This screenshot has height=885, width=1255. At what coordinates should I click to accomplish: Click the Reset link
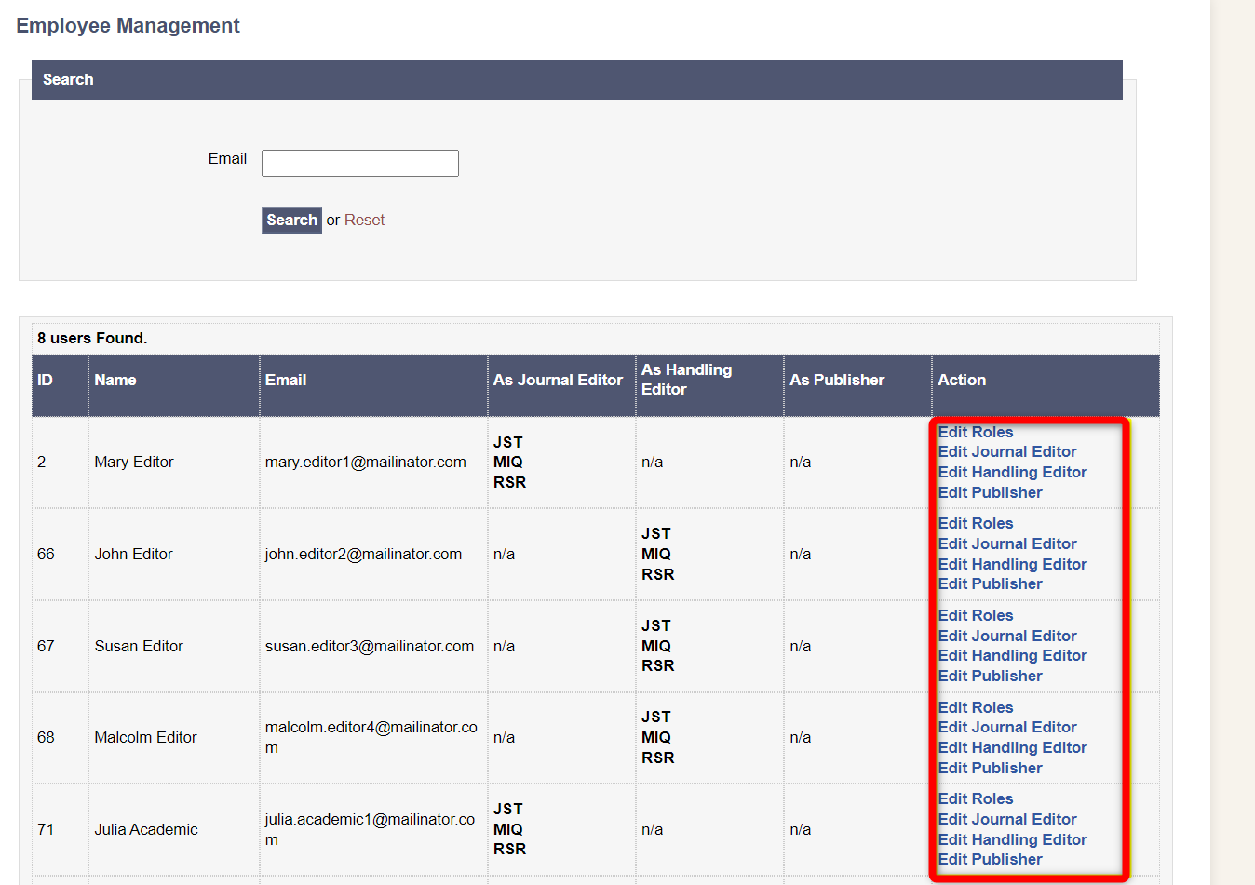click(x=364, y=221)
